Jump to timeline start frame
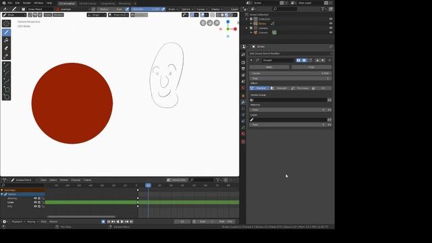The width and height of the screenshot is (432, 243). [x=109, y=221]
